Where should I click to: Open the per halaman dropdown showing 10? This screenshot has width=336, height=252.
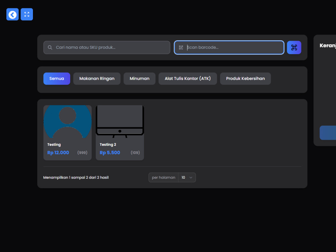(187, 177)
